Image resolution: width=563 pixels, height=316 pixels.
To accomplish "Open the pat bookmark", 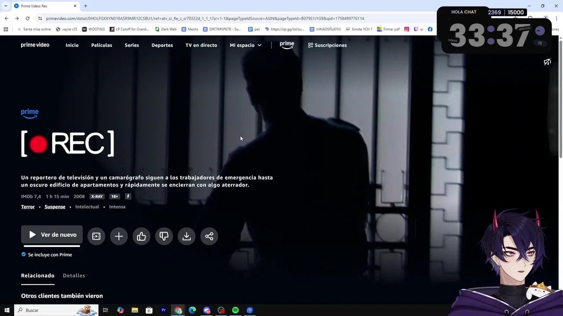I will tap(254, 29).
